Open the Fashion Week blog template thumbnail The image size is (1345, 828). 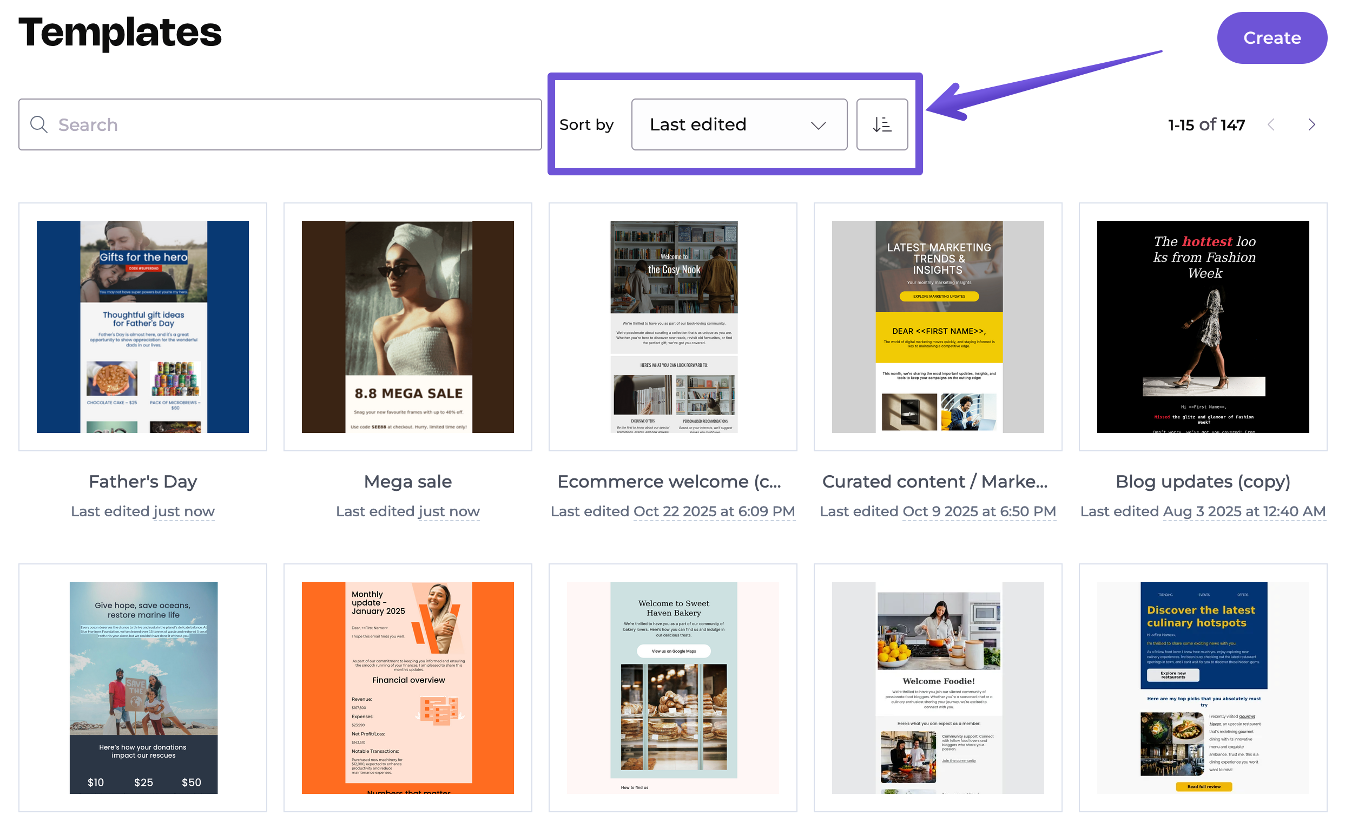pos(1202,326)
